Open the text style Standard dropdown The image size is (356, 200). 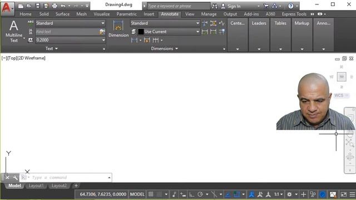tap(70, 23)
